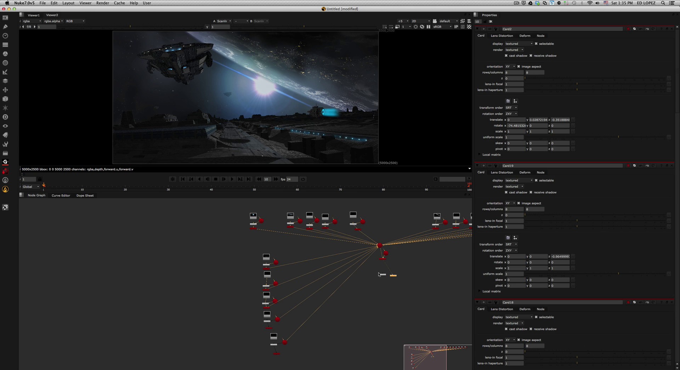680x370 pixels.
Task: Click the viewer freeze snowflake icon
Action: pos(172,179)
